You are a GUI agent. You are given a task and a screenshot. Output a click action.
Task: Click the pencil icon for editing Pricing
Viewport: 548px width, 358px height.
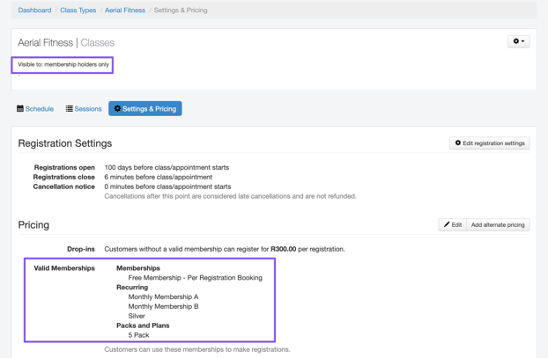click(x=447, y=224)
